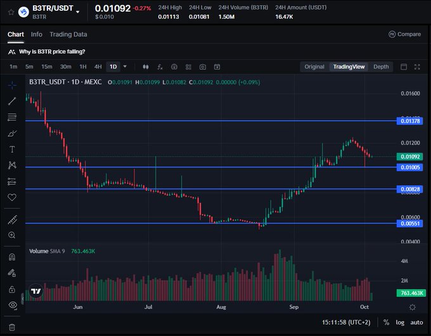Click the chart display settings icon
Viewport: 431px width, 336px height.
coord(174,67)
